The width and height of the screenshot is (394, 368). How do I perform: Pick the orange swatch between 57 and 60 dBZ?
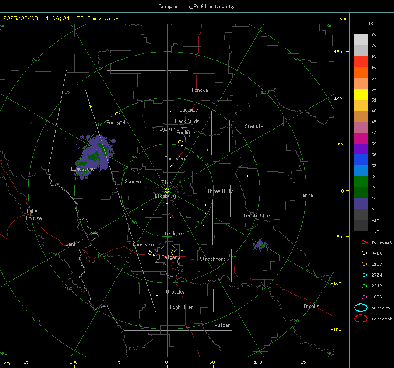click(361, 73)
